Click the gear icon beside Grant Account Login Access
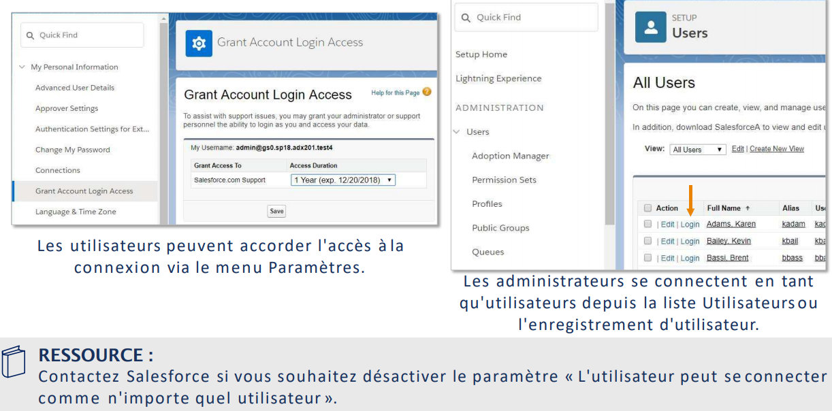This screenshot has height=411, width=832. pyautogui.click(x=199, y=42)
